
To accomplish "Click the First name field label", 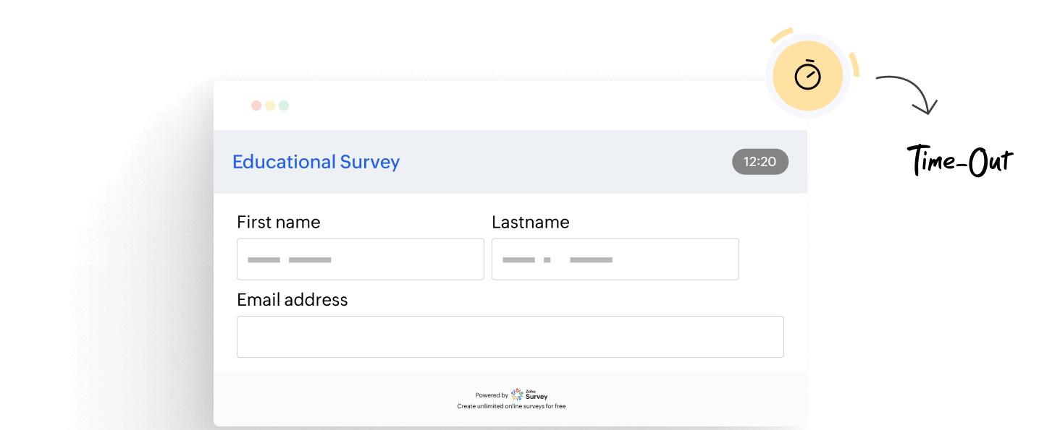I will pos(279,222).
